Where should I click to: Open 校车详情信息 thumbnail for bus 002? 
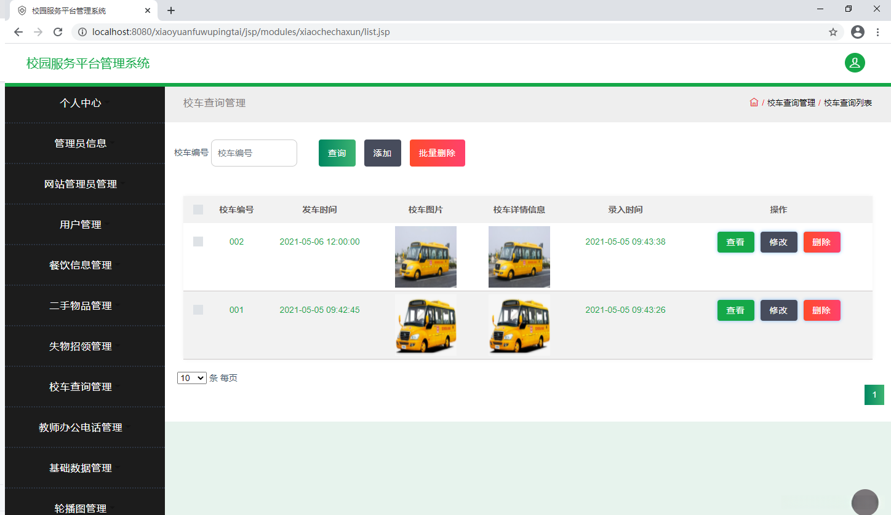pyautogui.click(x=519, y=257)
